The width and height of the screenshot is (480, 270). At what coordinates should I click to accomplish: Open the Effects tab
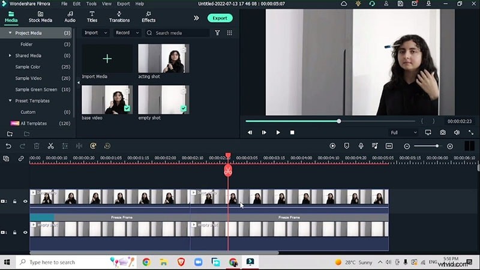point(148,17)
